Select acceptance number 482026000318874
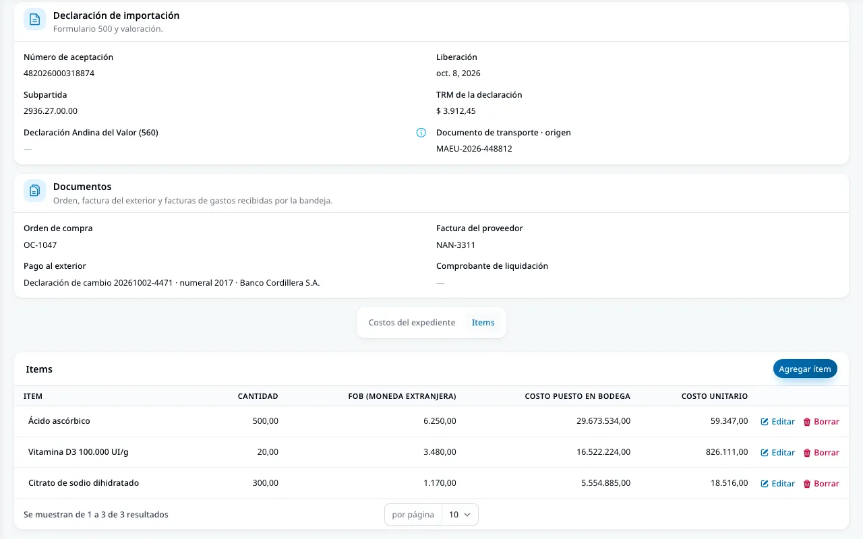The height and width of the screenshot is (539, 863). [59, 73]
